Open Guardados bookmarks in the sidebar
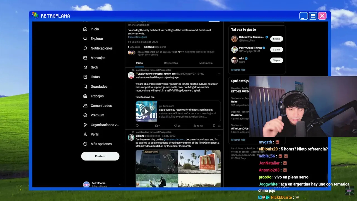The height and width of the screenshot is (201, 357). 95,87
